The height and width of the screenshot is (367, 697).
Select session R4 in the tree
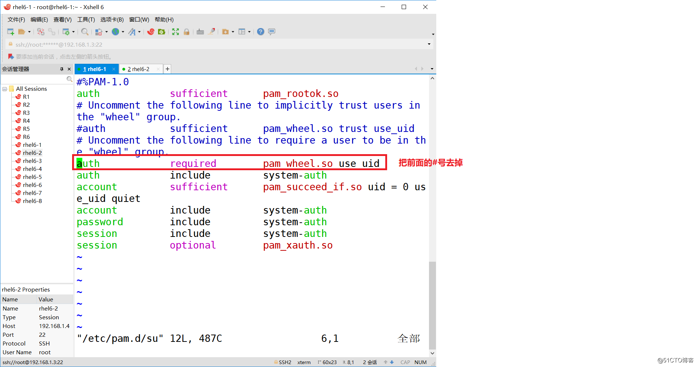26,121
